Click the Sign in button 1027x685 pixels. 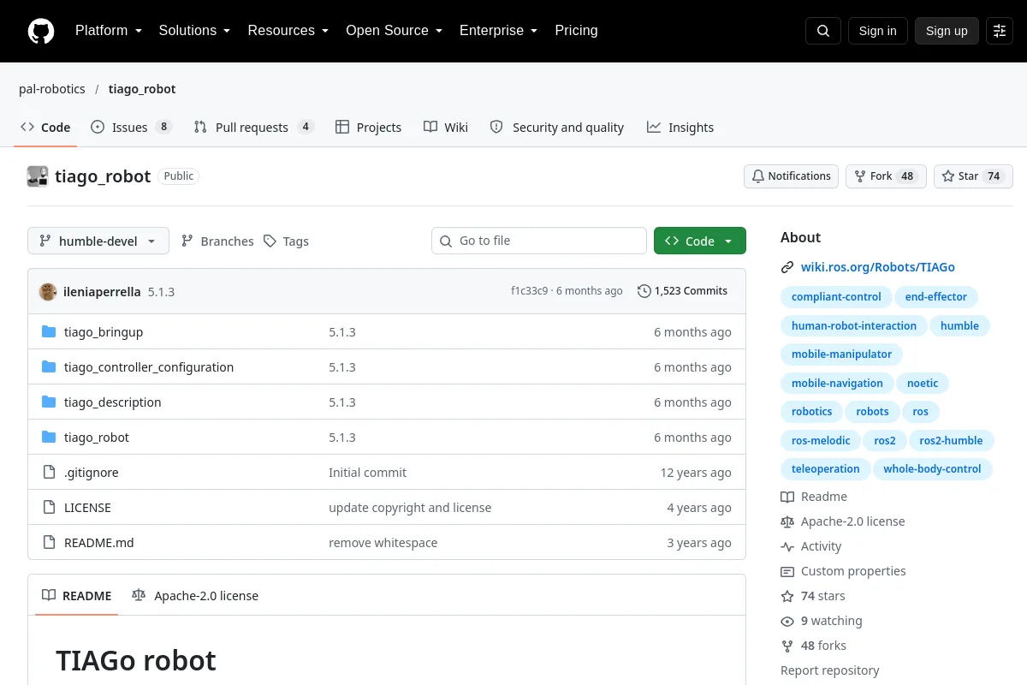pos(877,31)
